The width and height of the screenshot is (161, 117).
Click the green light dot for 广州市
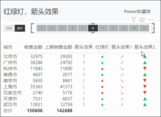point(102,63)
